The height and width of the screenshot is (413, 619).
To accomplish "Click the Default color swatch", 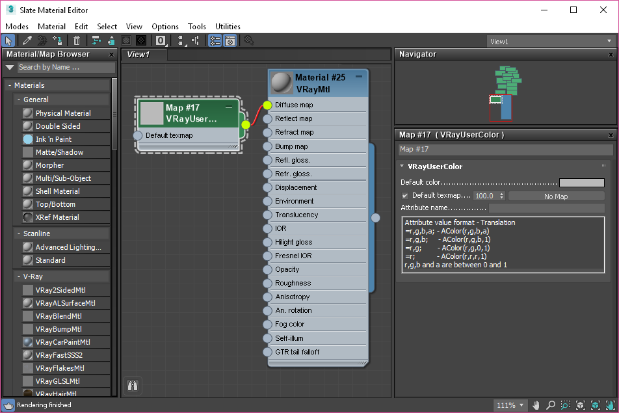I will [x=581, y=183].
